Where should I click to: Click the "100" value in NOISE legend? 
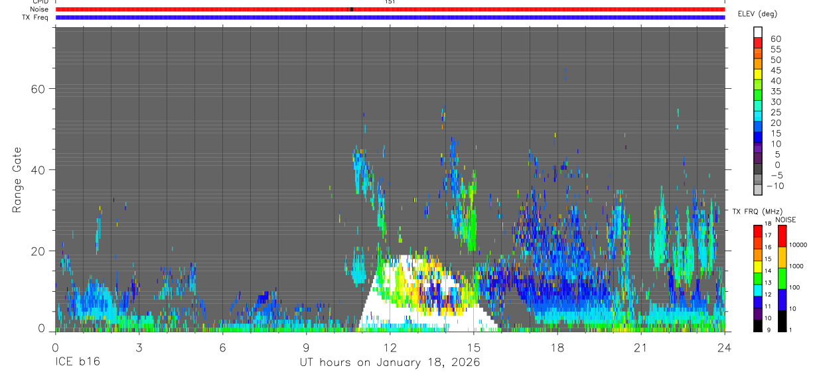click(x=795, y=287)
